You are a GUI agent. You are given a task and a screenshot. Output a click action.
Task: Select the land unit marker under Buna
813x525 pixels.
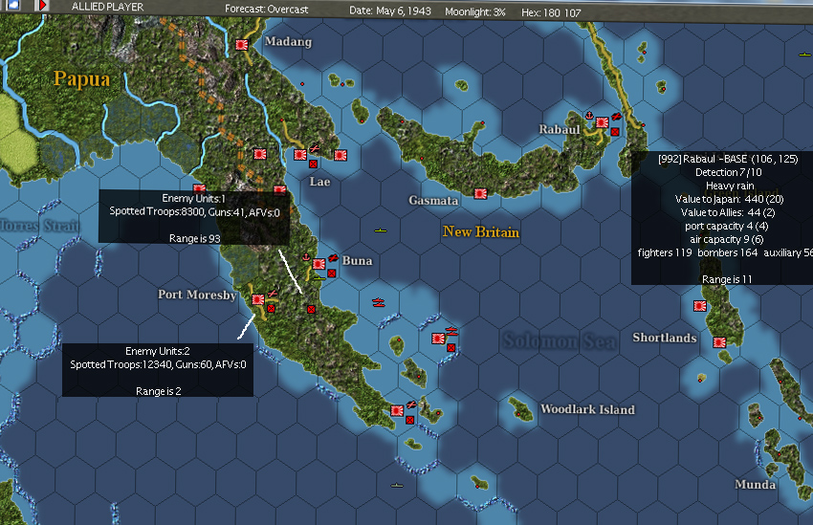pos(332,273)
